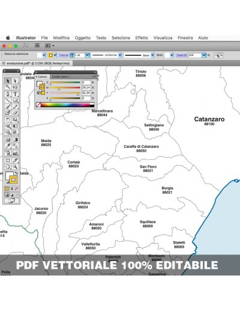Select the Blend tool
Screen dimensions: 240x311
15,146
